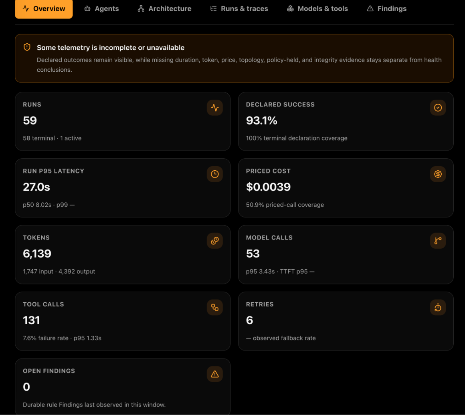
Task: Click '100% terminal declaration coverage' text
Action: 297,138
